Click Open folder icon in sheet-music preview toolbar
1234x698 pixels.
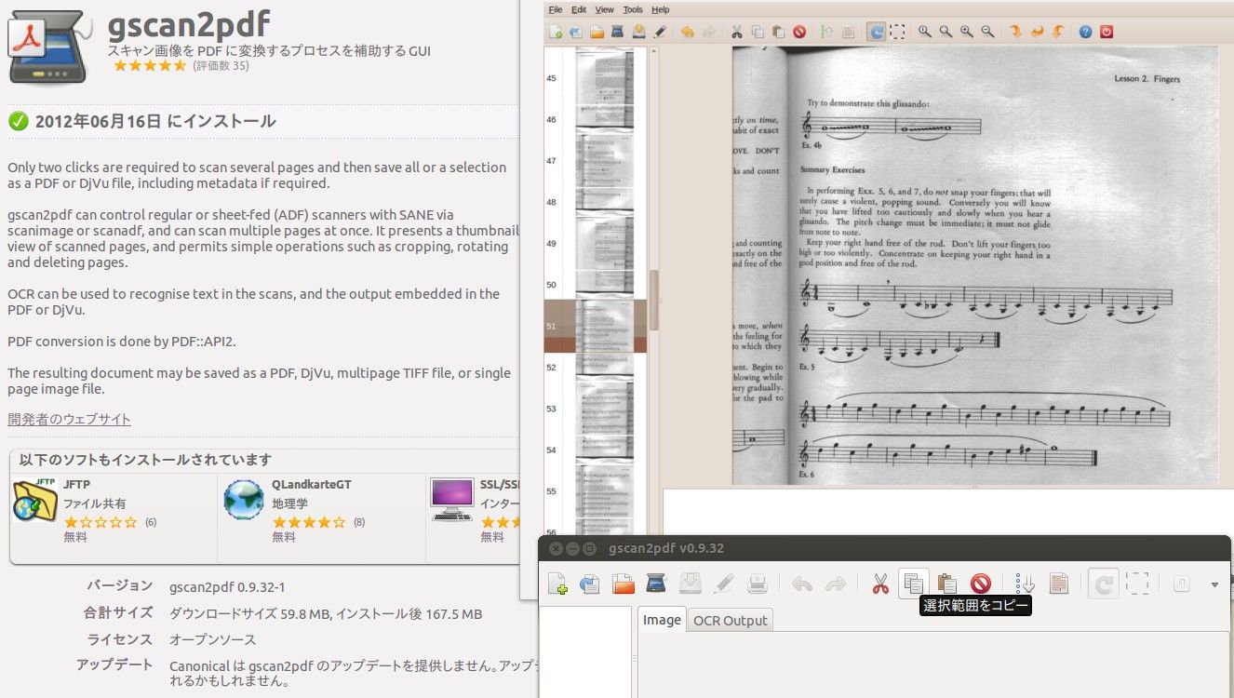tap(597, 32)
